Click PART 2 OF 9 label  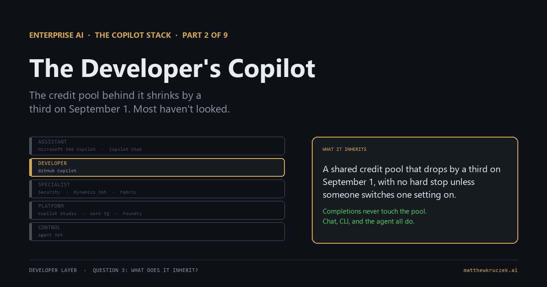coord(205,35)
